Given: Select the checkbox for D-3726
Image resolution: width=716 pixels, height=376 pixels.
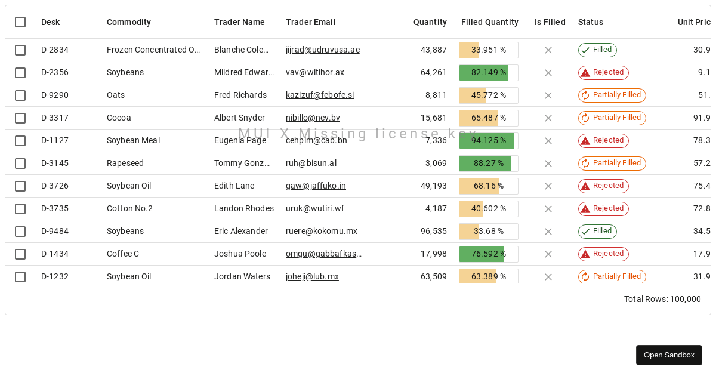Looking at the screenshot, I should (x=20, y=186).
